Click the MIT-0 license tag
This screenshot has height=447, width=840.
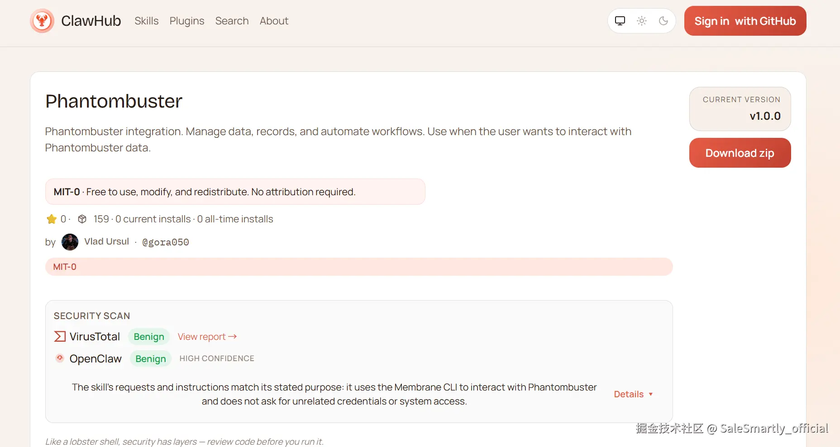(65, 267)
